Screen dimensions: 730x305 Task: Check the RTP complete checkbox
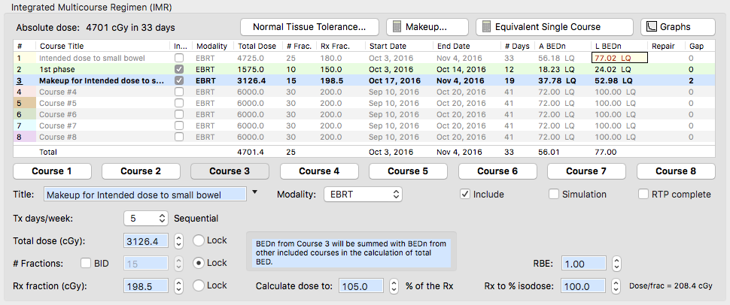tap(643, 195)
